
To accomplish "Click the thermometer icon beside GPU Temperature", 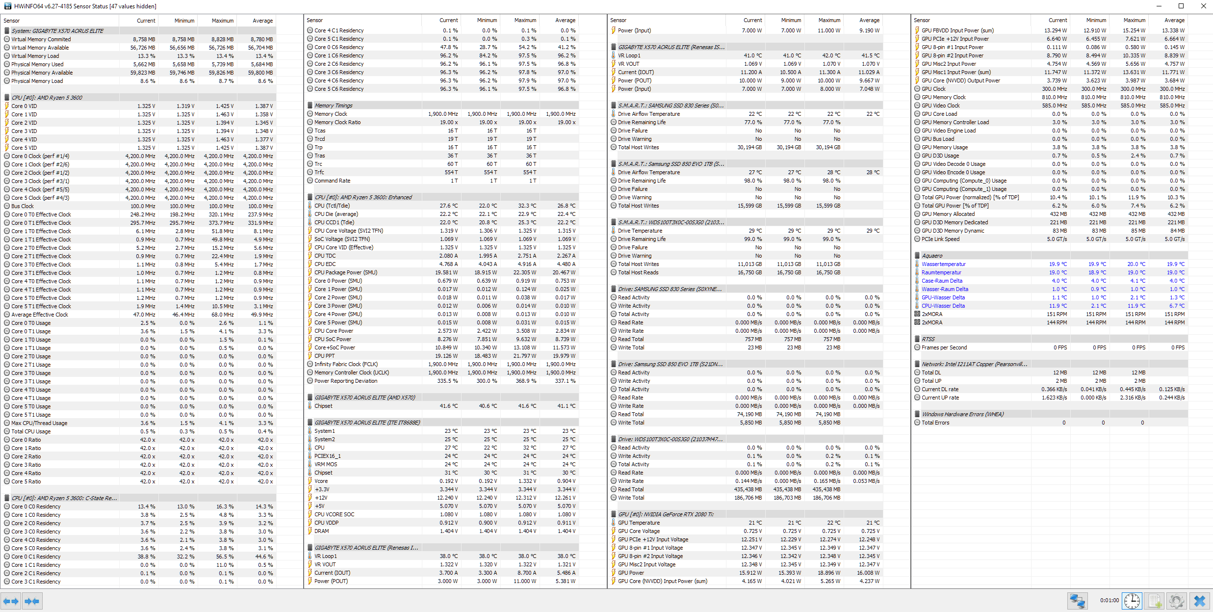I will click(x=614, y=523).
